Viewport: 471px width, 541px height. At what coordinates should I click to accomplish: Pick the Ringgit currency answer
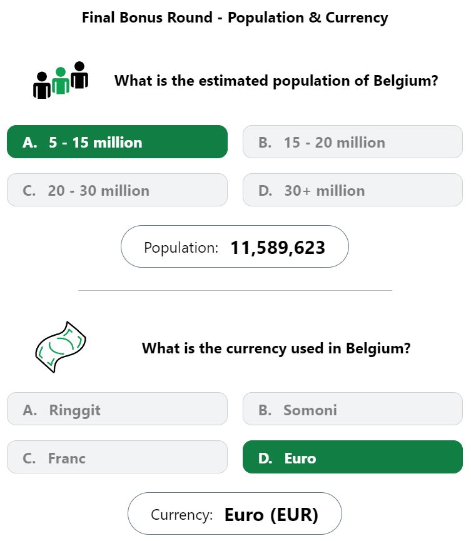click(118, 409)
